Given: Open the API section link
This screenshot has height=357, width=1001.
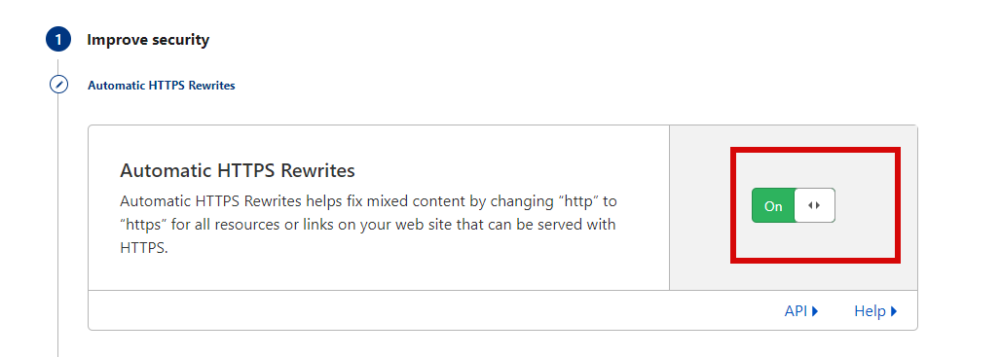Looking at the screenshot, I should tap(801, 311).
